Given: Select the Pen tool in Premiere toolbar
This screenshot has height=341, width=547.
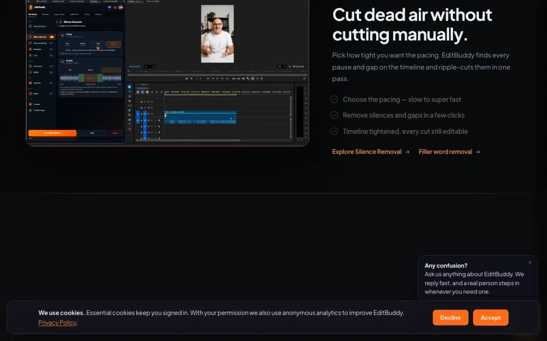Looking at the screenshot, I should [129, 110].
